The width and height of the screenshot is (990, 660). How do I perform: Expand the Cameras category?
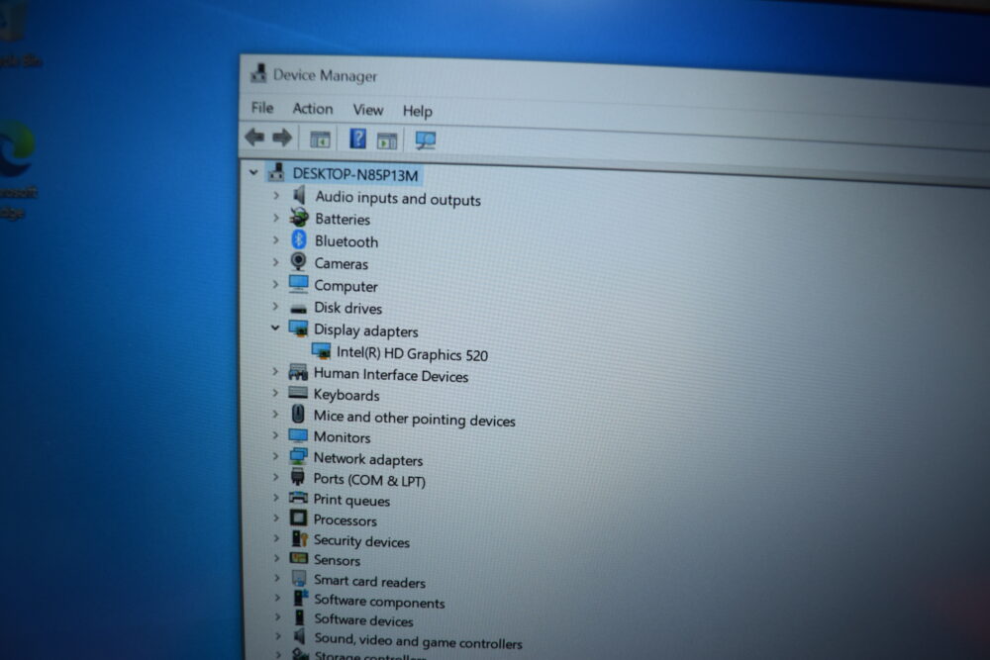[275, 262]
